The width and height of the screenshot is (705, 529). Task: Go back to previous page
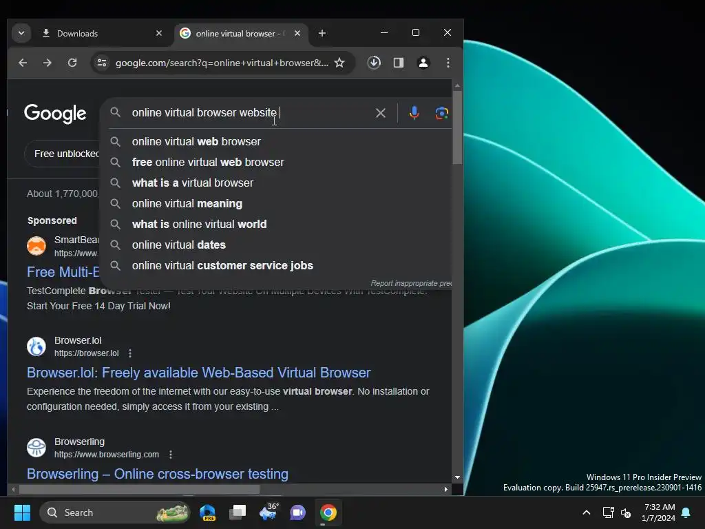click(23, 63)
